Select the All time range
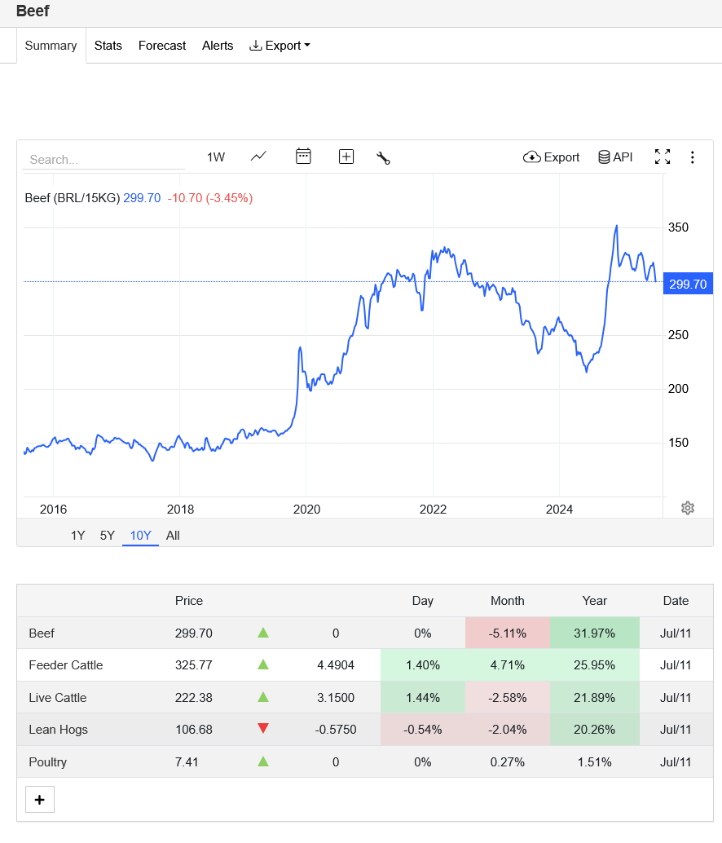722x843 pixels. pyautogui.click(x=173, y=536)
